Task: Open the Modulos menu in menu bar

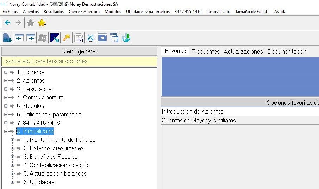Action: tap(113, 12)
